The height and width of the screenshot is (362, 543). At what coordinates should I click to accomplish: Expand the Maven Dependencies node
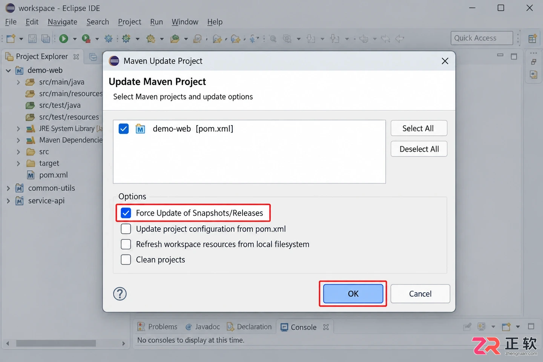tap(18, 140)
